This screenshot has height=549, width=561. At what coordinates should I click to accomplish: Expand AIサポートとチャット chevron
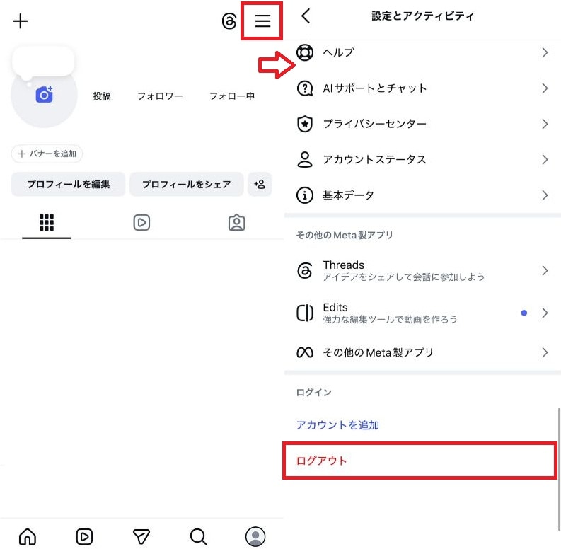[x=545, y=88]
